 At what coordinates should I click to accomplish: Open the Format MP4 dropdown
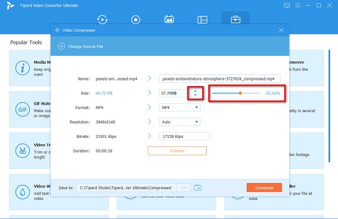tap(180, 108)
